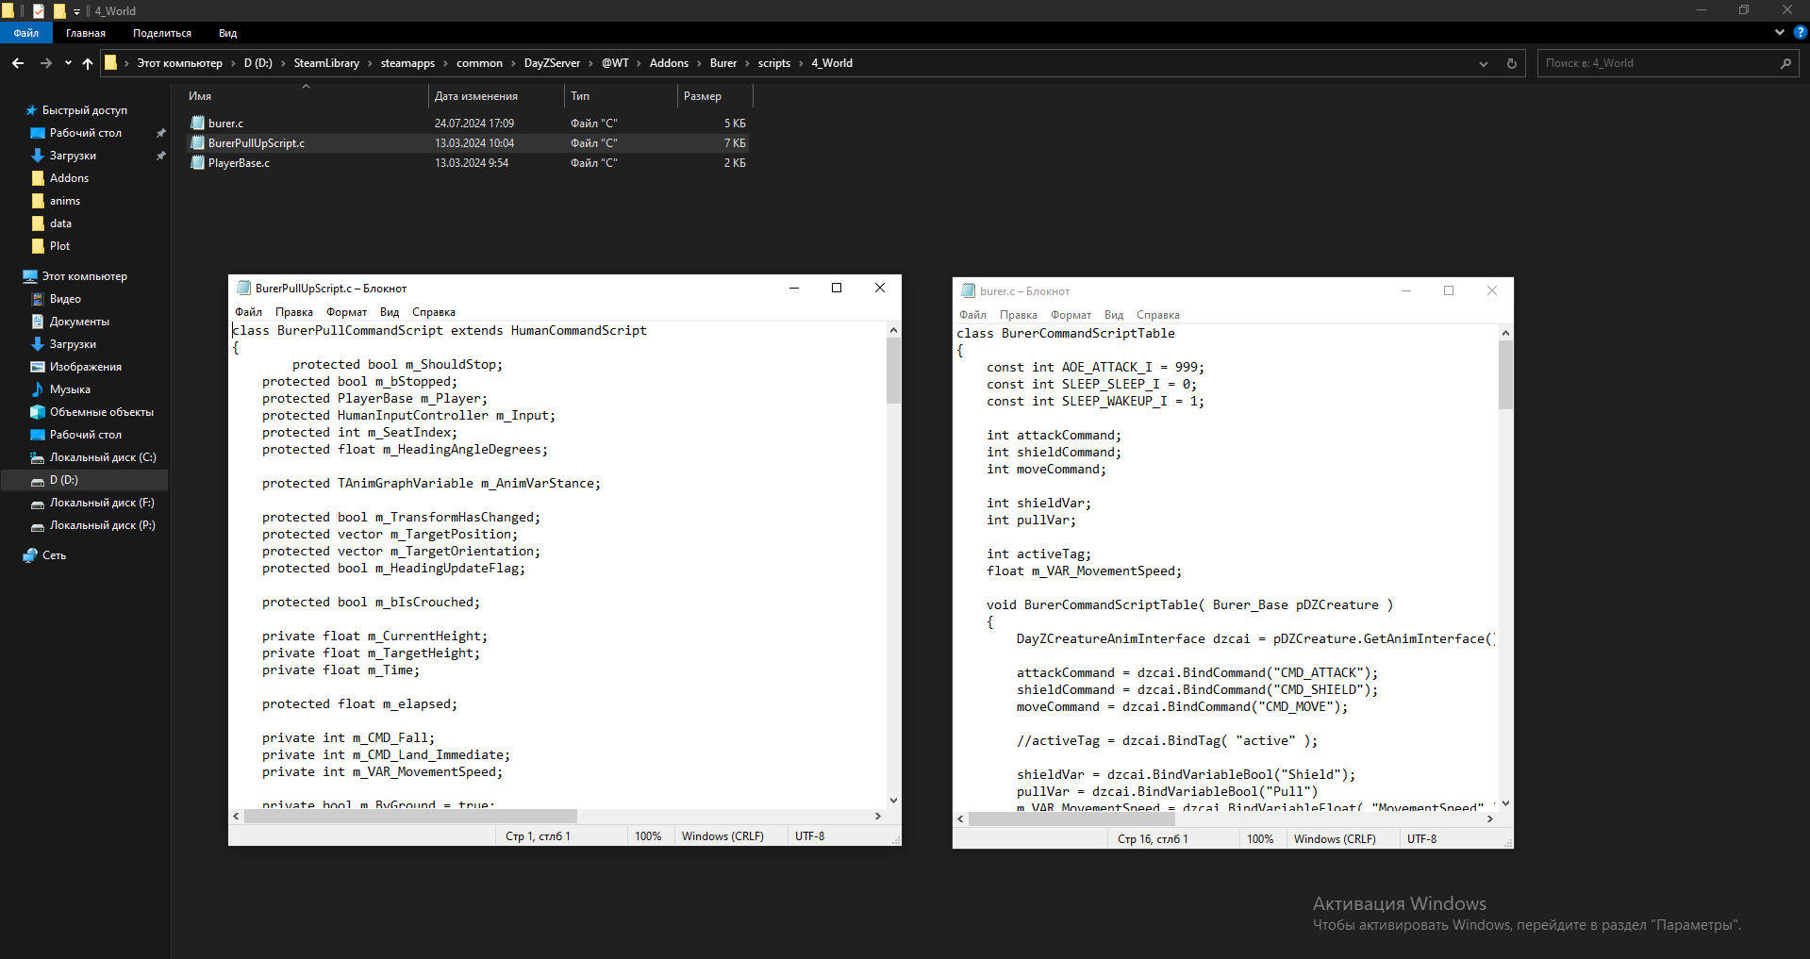Open Изображения library icon
Image resolution: width=1810 pixels, height=959 pixels.
pos(38,367)
